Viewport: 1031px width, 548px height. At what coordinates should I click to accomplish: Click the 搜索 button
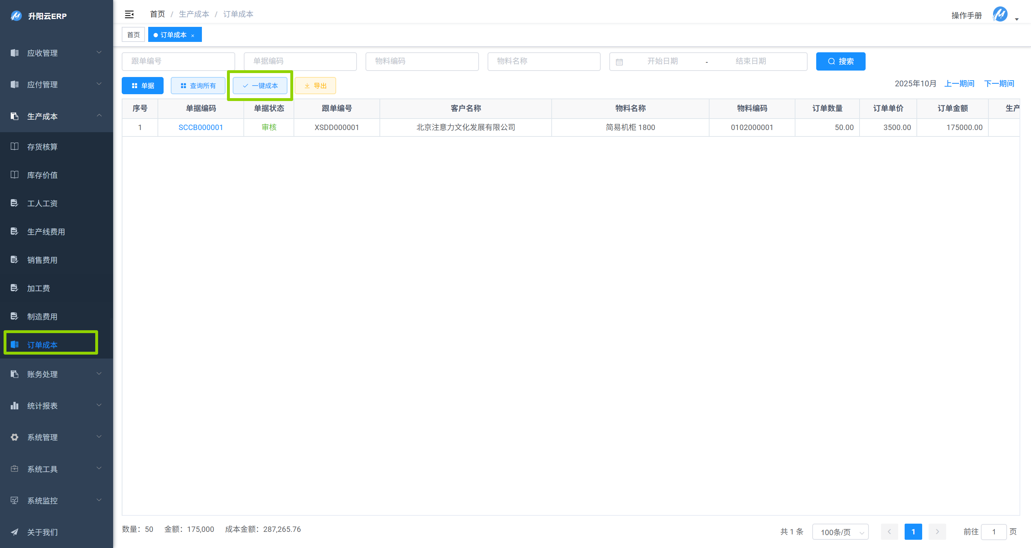pyautogui.click(x=841, y=61)
